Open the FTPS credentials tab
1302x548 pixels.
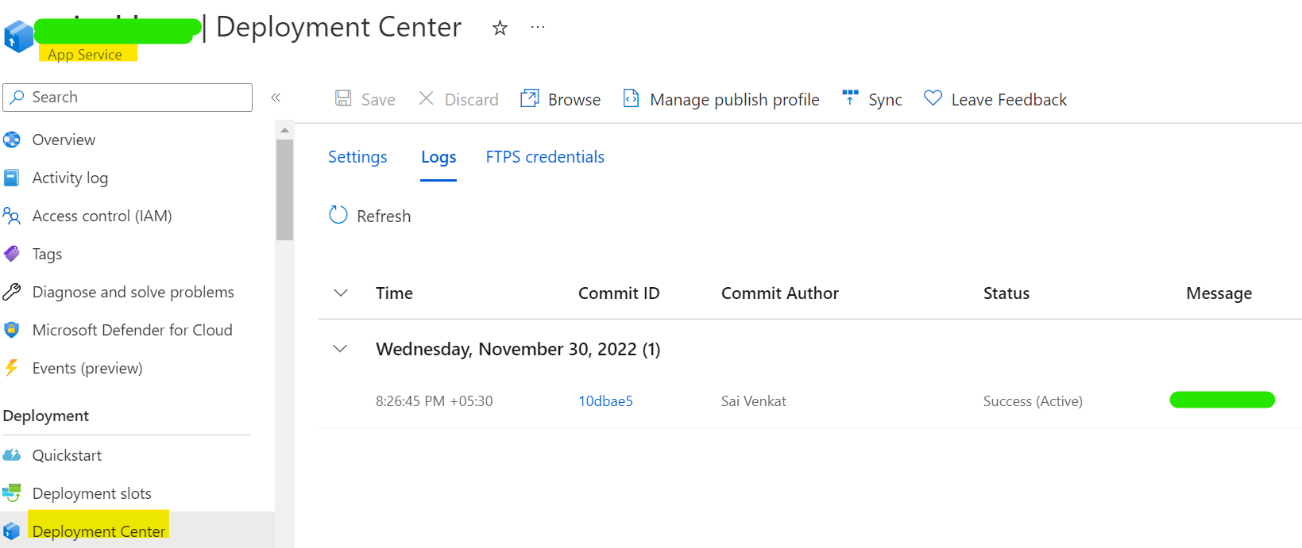click(x=544, y=157)
